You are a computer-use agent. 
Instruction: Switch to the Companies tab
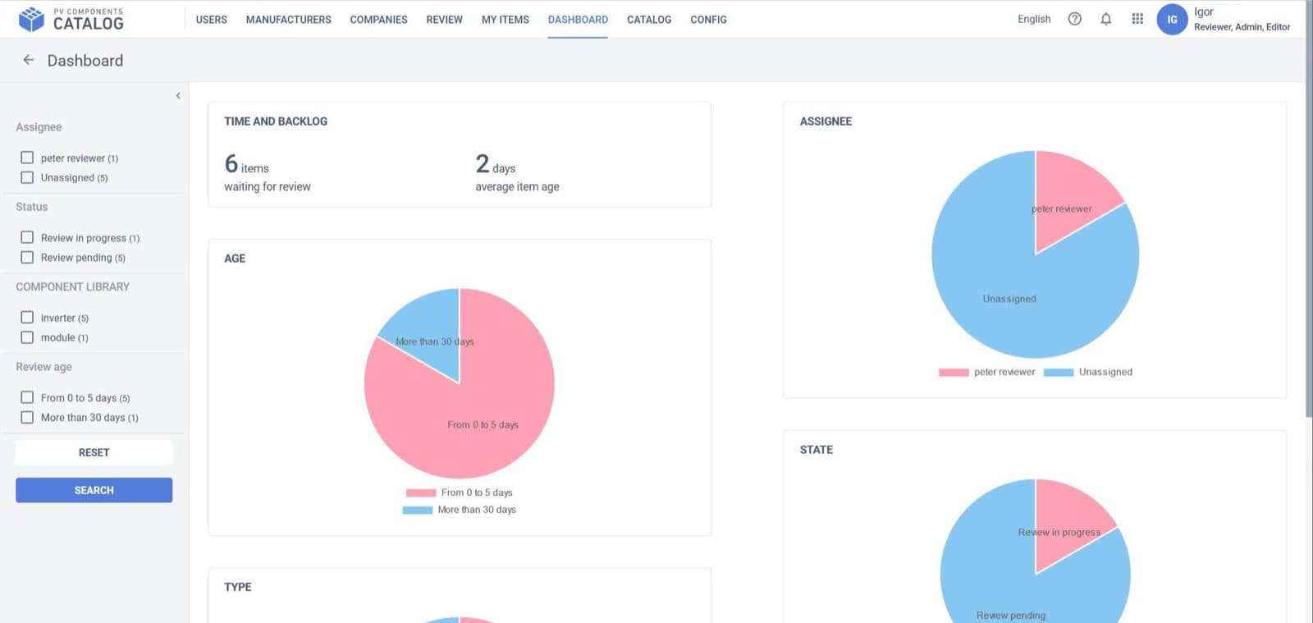378,20
